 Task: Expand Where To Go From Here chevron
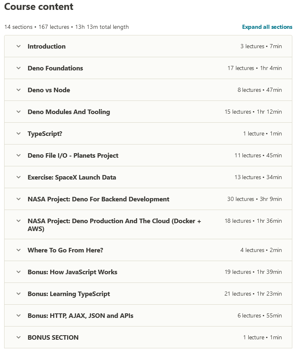19,250
